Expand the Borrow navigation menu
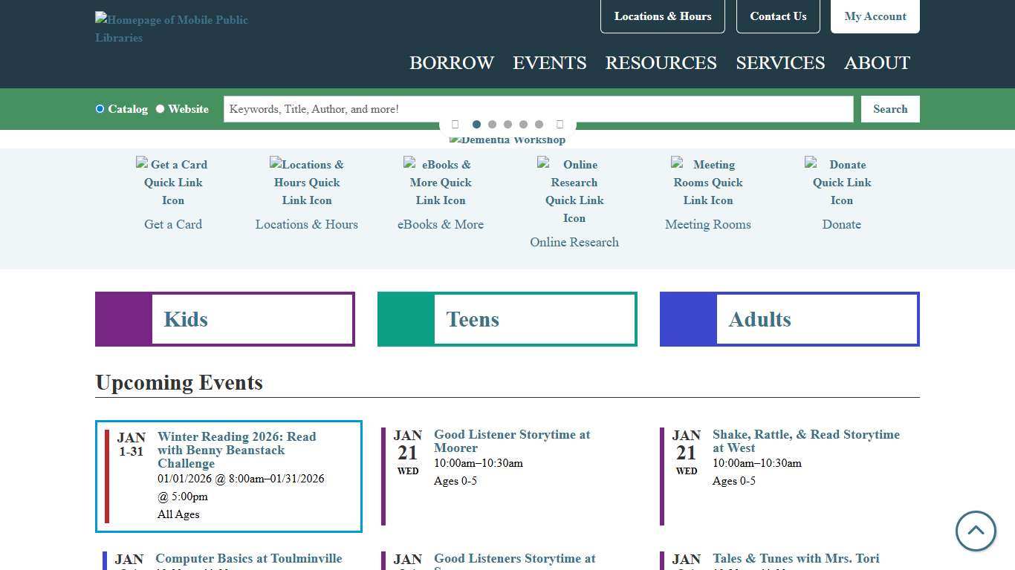The height and width of the screenshot is (570, 1015). pyautogui.click(x=452, y=63)
